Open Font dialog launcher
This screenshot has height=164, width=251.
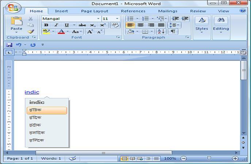click(x=118, y=37)
